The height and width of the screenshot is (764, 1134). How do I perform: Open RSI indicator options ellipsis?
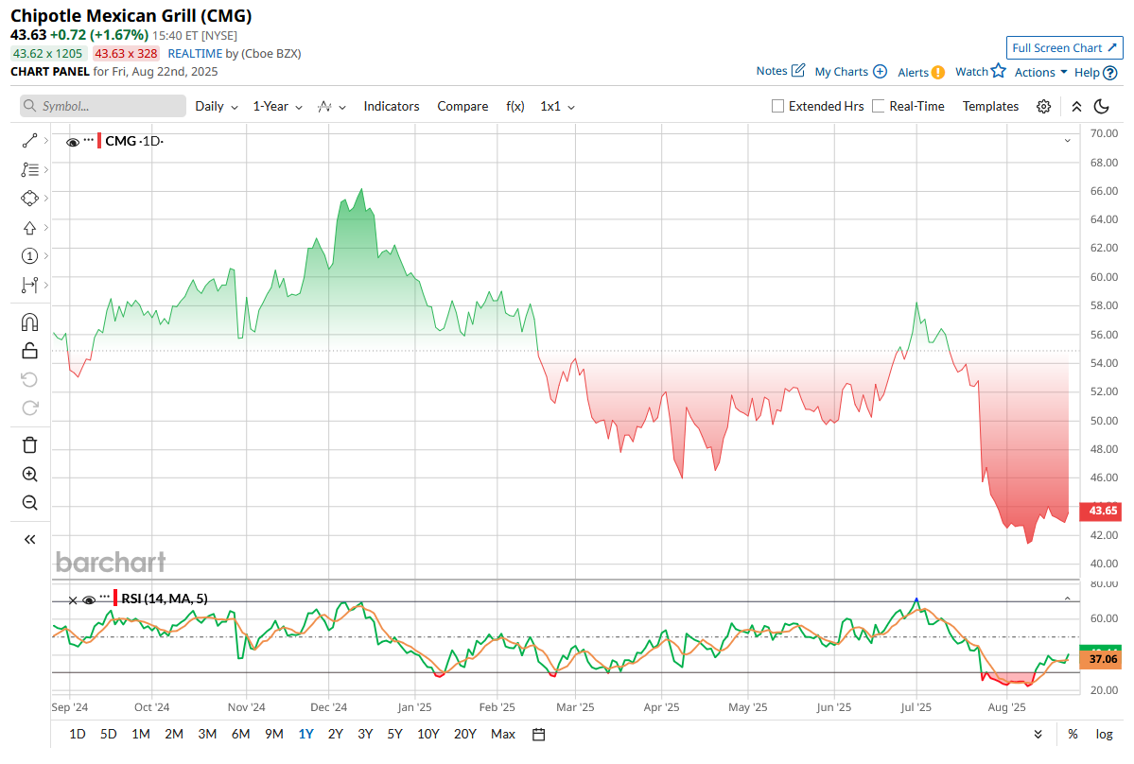105,597
